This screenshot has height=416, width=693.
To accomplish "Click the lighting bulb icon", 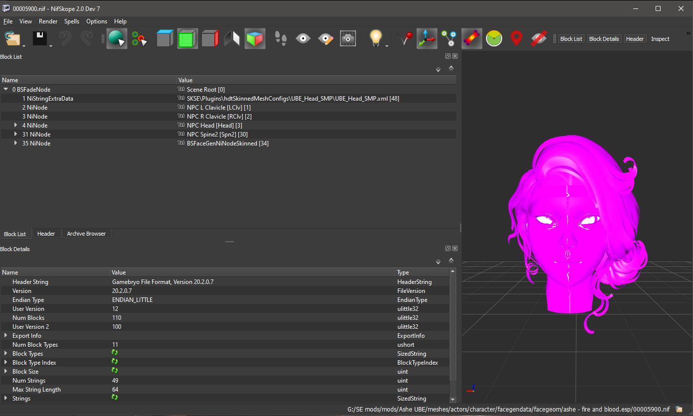I will pyautogui.click(x=375, y=38).
